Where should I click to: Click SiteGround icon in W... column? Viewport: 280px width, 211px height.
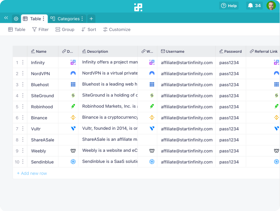point(152,96)
